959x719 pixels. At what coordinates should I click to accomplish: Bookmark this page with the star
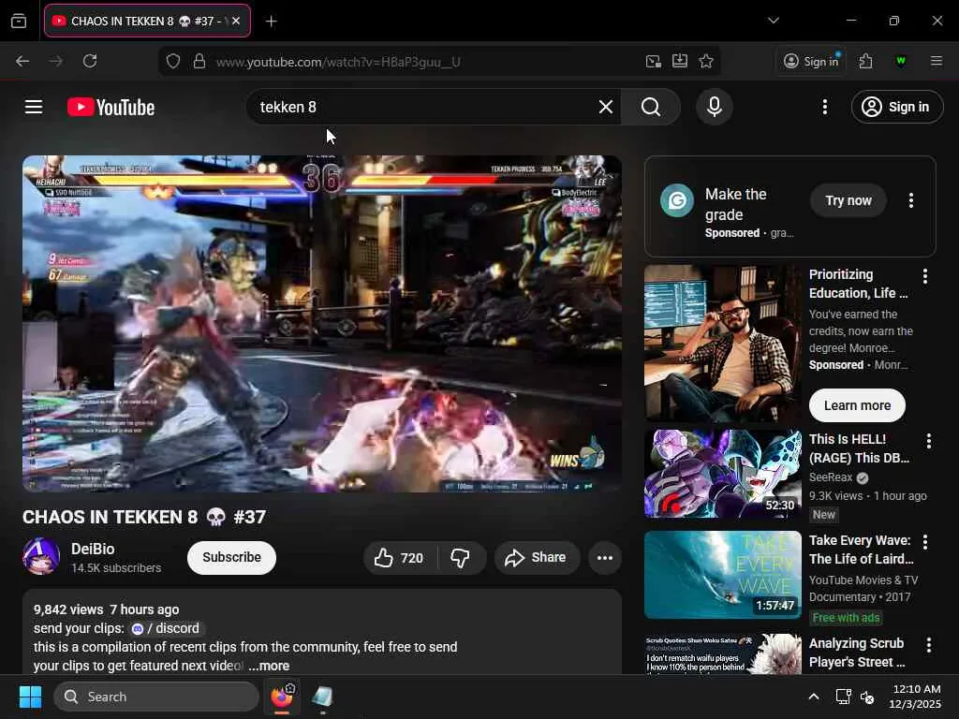[706, 61]
